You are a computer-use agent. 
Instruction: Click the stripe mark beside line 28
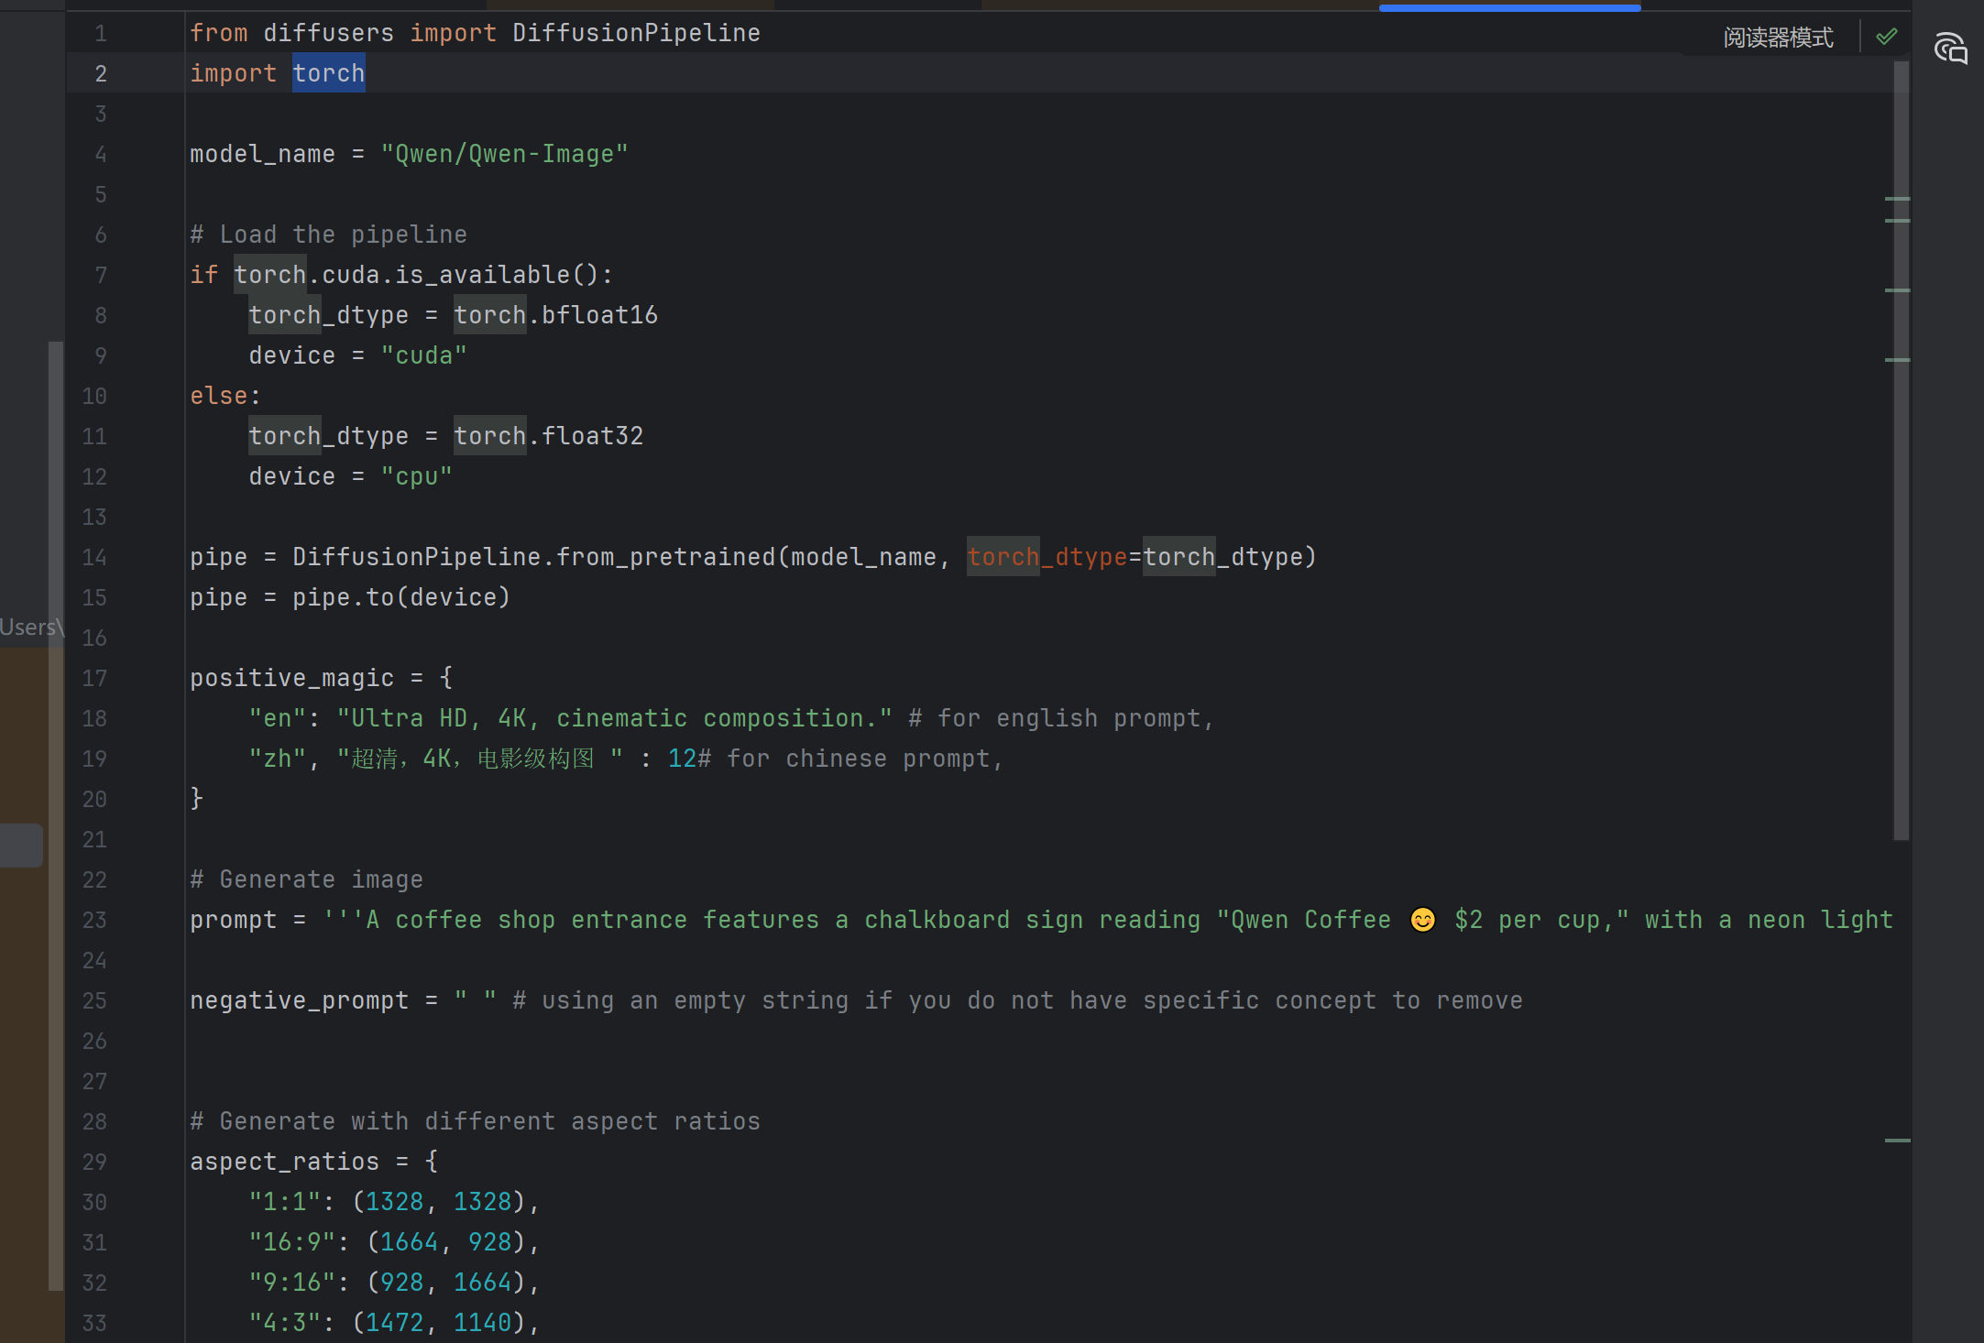[1897, 1141]
